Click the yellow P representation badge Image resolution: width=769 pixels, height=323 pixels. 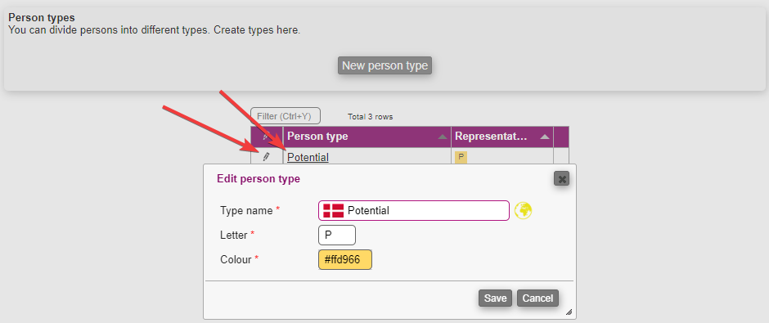pyautogui.click(x=461, y=157)
